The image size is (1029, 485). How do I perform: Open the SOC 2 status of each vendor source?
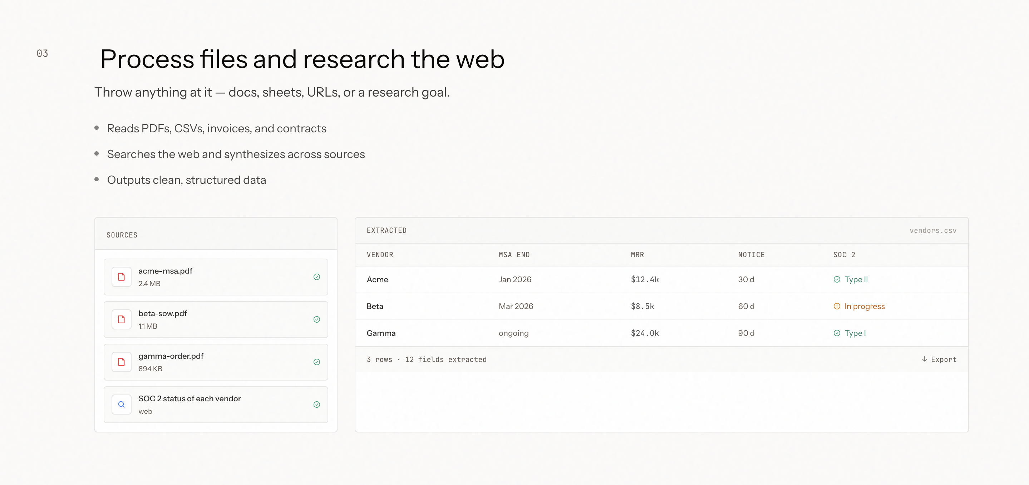(190, 399)
